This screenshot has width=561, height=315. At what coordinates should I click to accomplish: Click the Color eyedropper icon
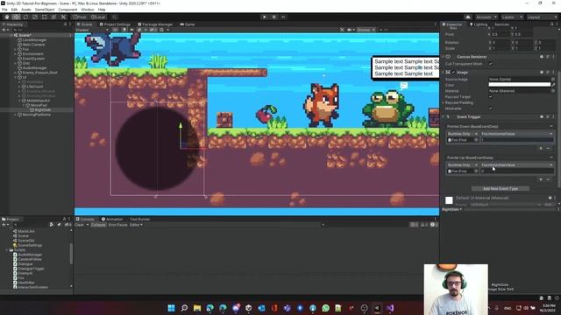point(553,85)
